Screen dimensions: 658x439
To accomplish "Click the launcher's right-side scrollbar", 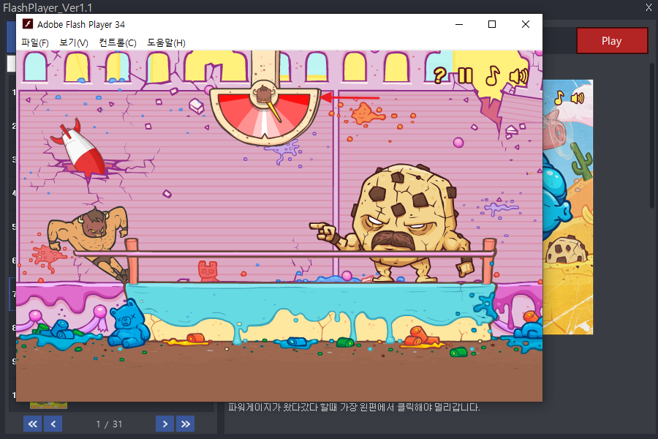I will coord(651,135).
